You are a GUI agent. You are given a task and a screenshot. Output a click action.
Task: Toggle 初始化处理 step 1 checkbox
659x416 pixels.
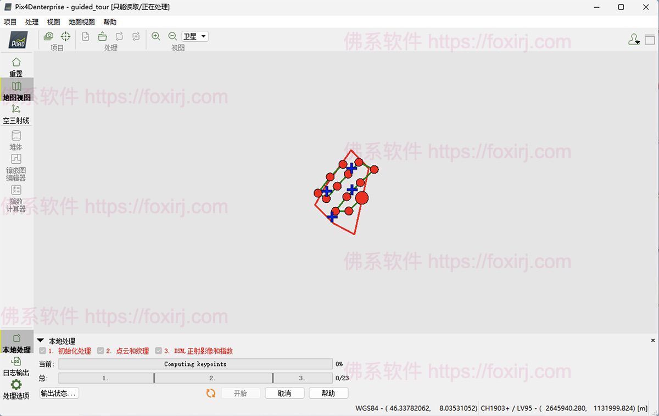[43, 351]
